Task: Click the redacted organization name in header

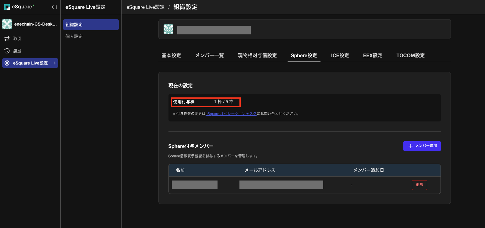Action: 214,30
